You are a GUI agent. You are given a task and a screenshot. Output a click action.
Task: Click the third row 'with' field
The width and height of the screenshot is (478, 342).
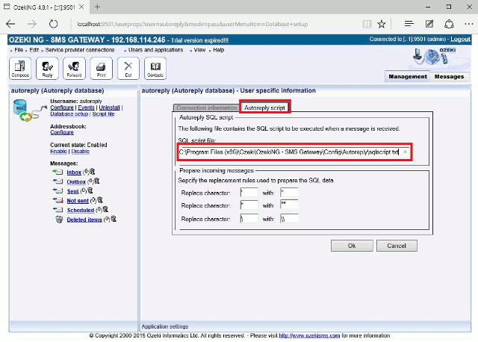289,219
